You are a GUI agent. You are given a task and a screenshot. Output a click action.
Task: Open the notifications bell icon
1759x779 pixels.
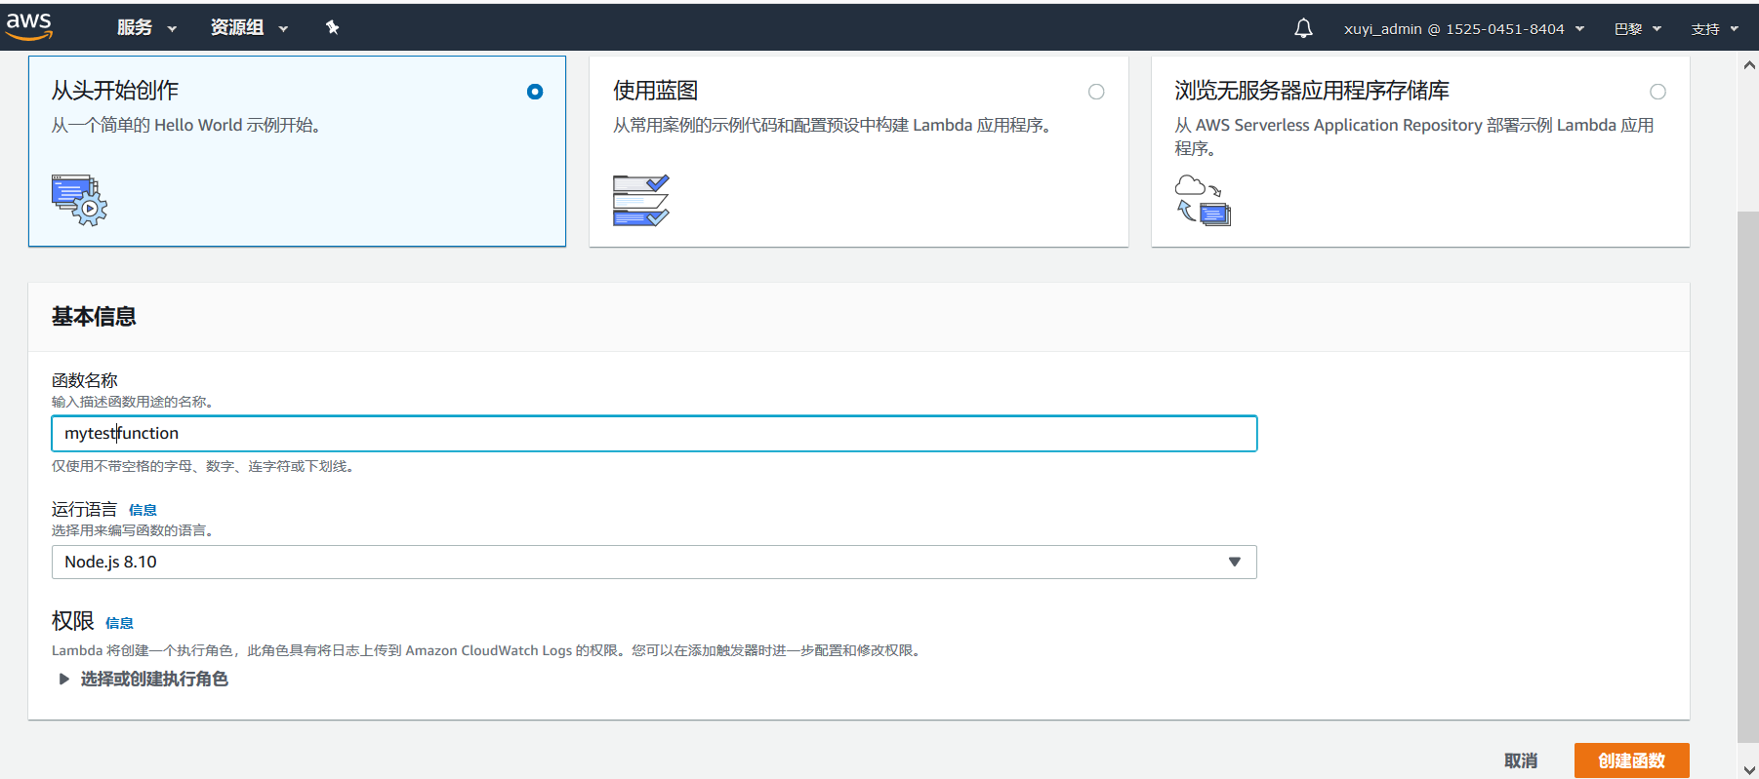tap(1303, 28)
